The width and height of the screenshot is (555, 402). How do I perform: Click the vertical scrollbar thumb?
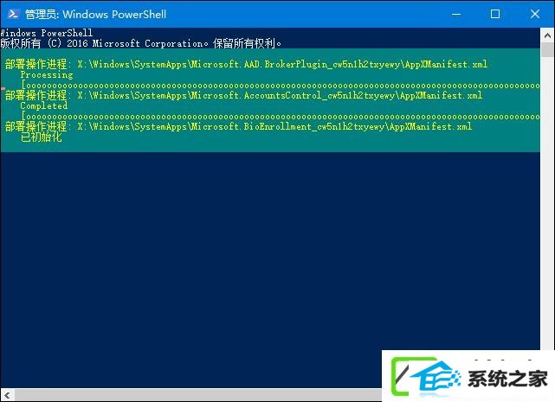pos(547,50)
